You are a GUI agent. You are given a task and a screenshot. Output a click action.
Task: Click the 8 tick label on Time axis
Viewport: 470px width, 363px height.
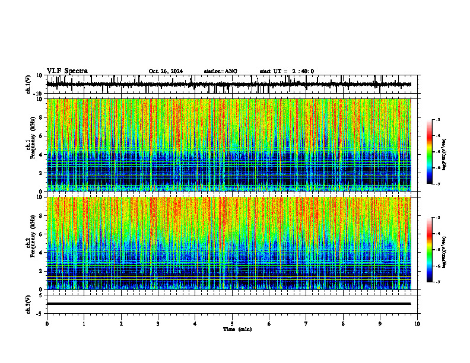click(x=343, y=324)
